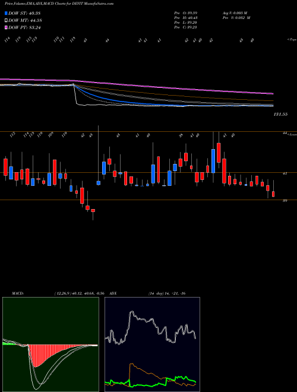Select the 'DOW ST: 40.38' legend label
The image size is (297, 392).
coord(24,13)
